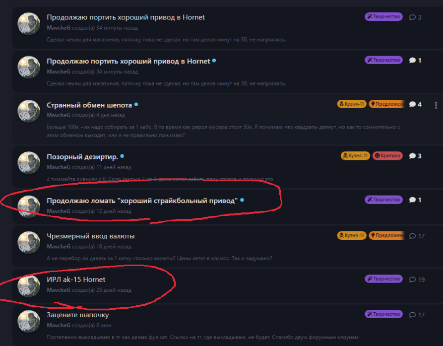The height and width of the screenshot is (346, 443).
Task: Click the blue unread dot beside Странный обмен шепота
Action: click(136, 105)
